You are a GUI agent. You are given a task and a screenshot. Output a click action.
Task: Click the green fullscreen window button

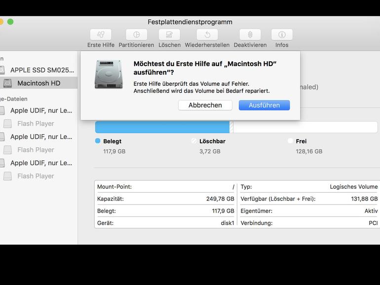[x=10, y=22]
